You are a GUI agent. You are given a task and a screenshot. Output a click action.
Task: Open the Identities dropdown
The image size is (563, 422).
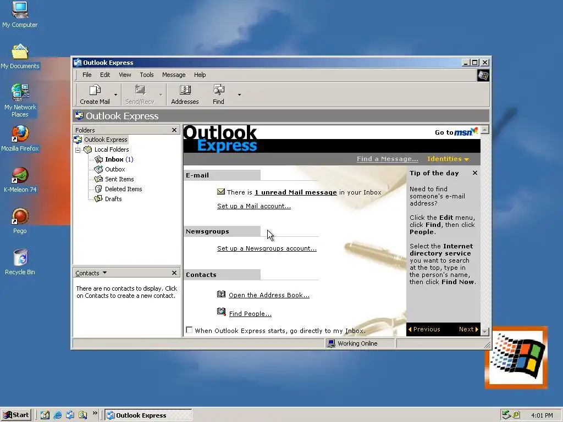(448, 159)
